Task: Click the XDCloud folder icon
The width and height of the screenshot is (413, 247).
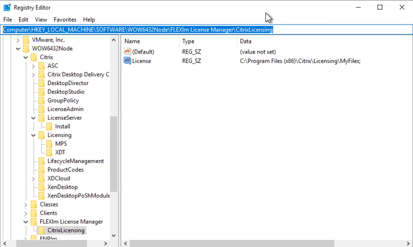Action: point(41,179)
